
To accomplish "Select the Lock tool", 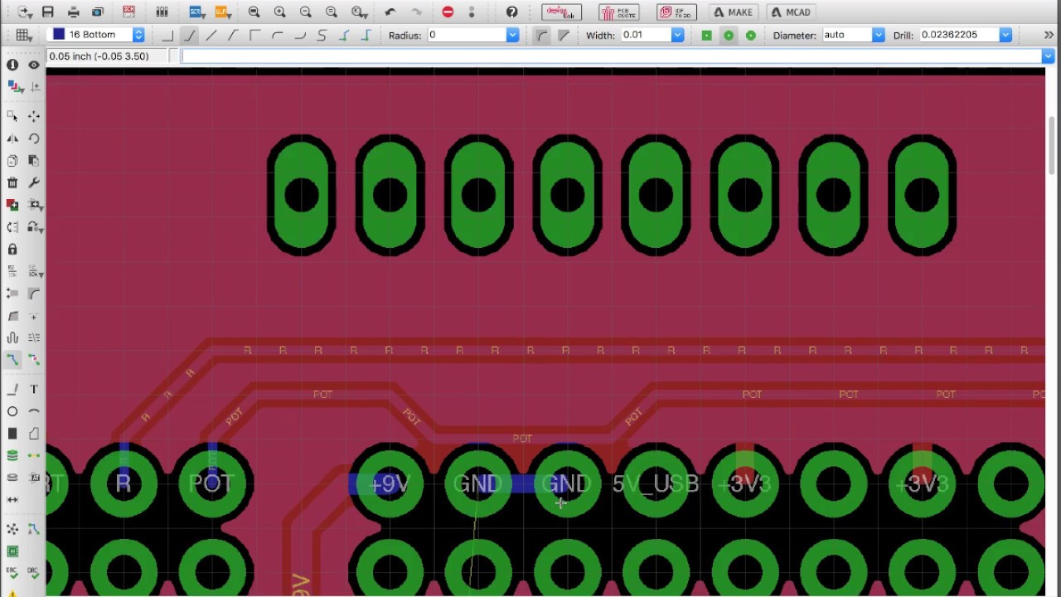I will (12, 249).
